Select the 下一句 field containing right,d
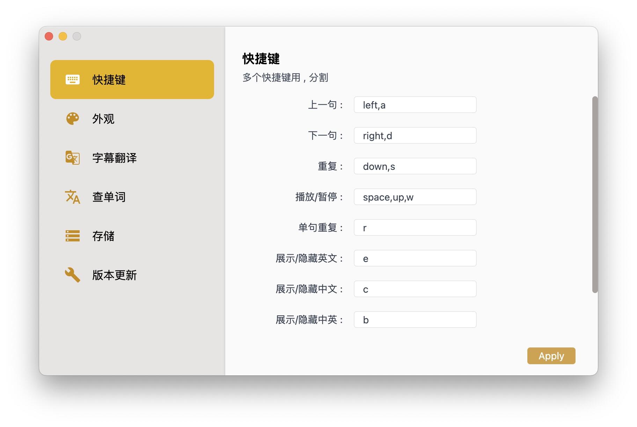The width and height of the screenshot is (637, 427). point(415,135)
